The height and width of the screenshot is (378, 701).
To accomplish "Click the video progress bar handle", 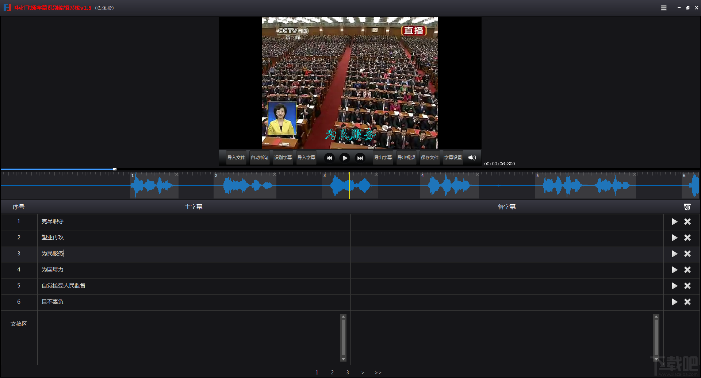I will (115, 169).
